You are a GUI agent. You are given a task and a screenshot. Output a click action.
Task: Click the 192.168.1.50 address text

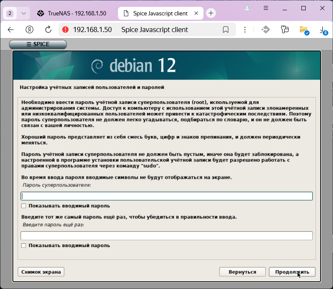[x=92, y=30]
